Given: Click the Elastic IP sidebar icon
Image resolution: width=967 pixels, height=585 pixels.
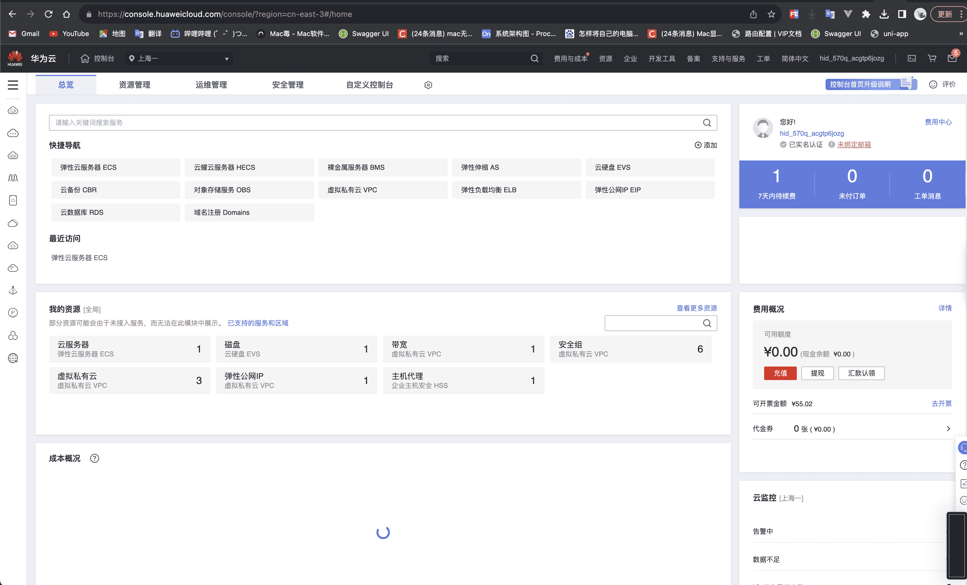Looking at the screenshot, I should pyautogui.click(x=13, y=313).
